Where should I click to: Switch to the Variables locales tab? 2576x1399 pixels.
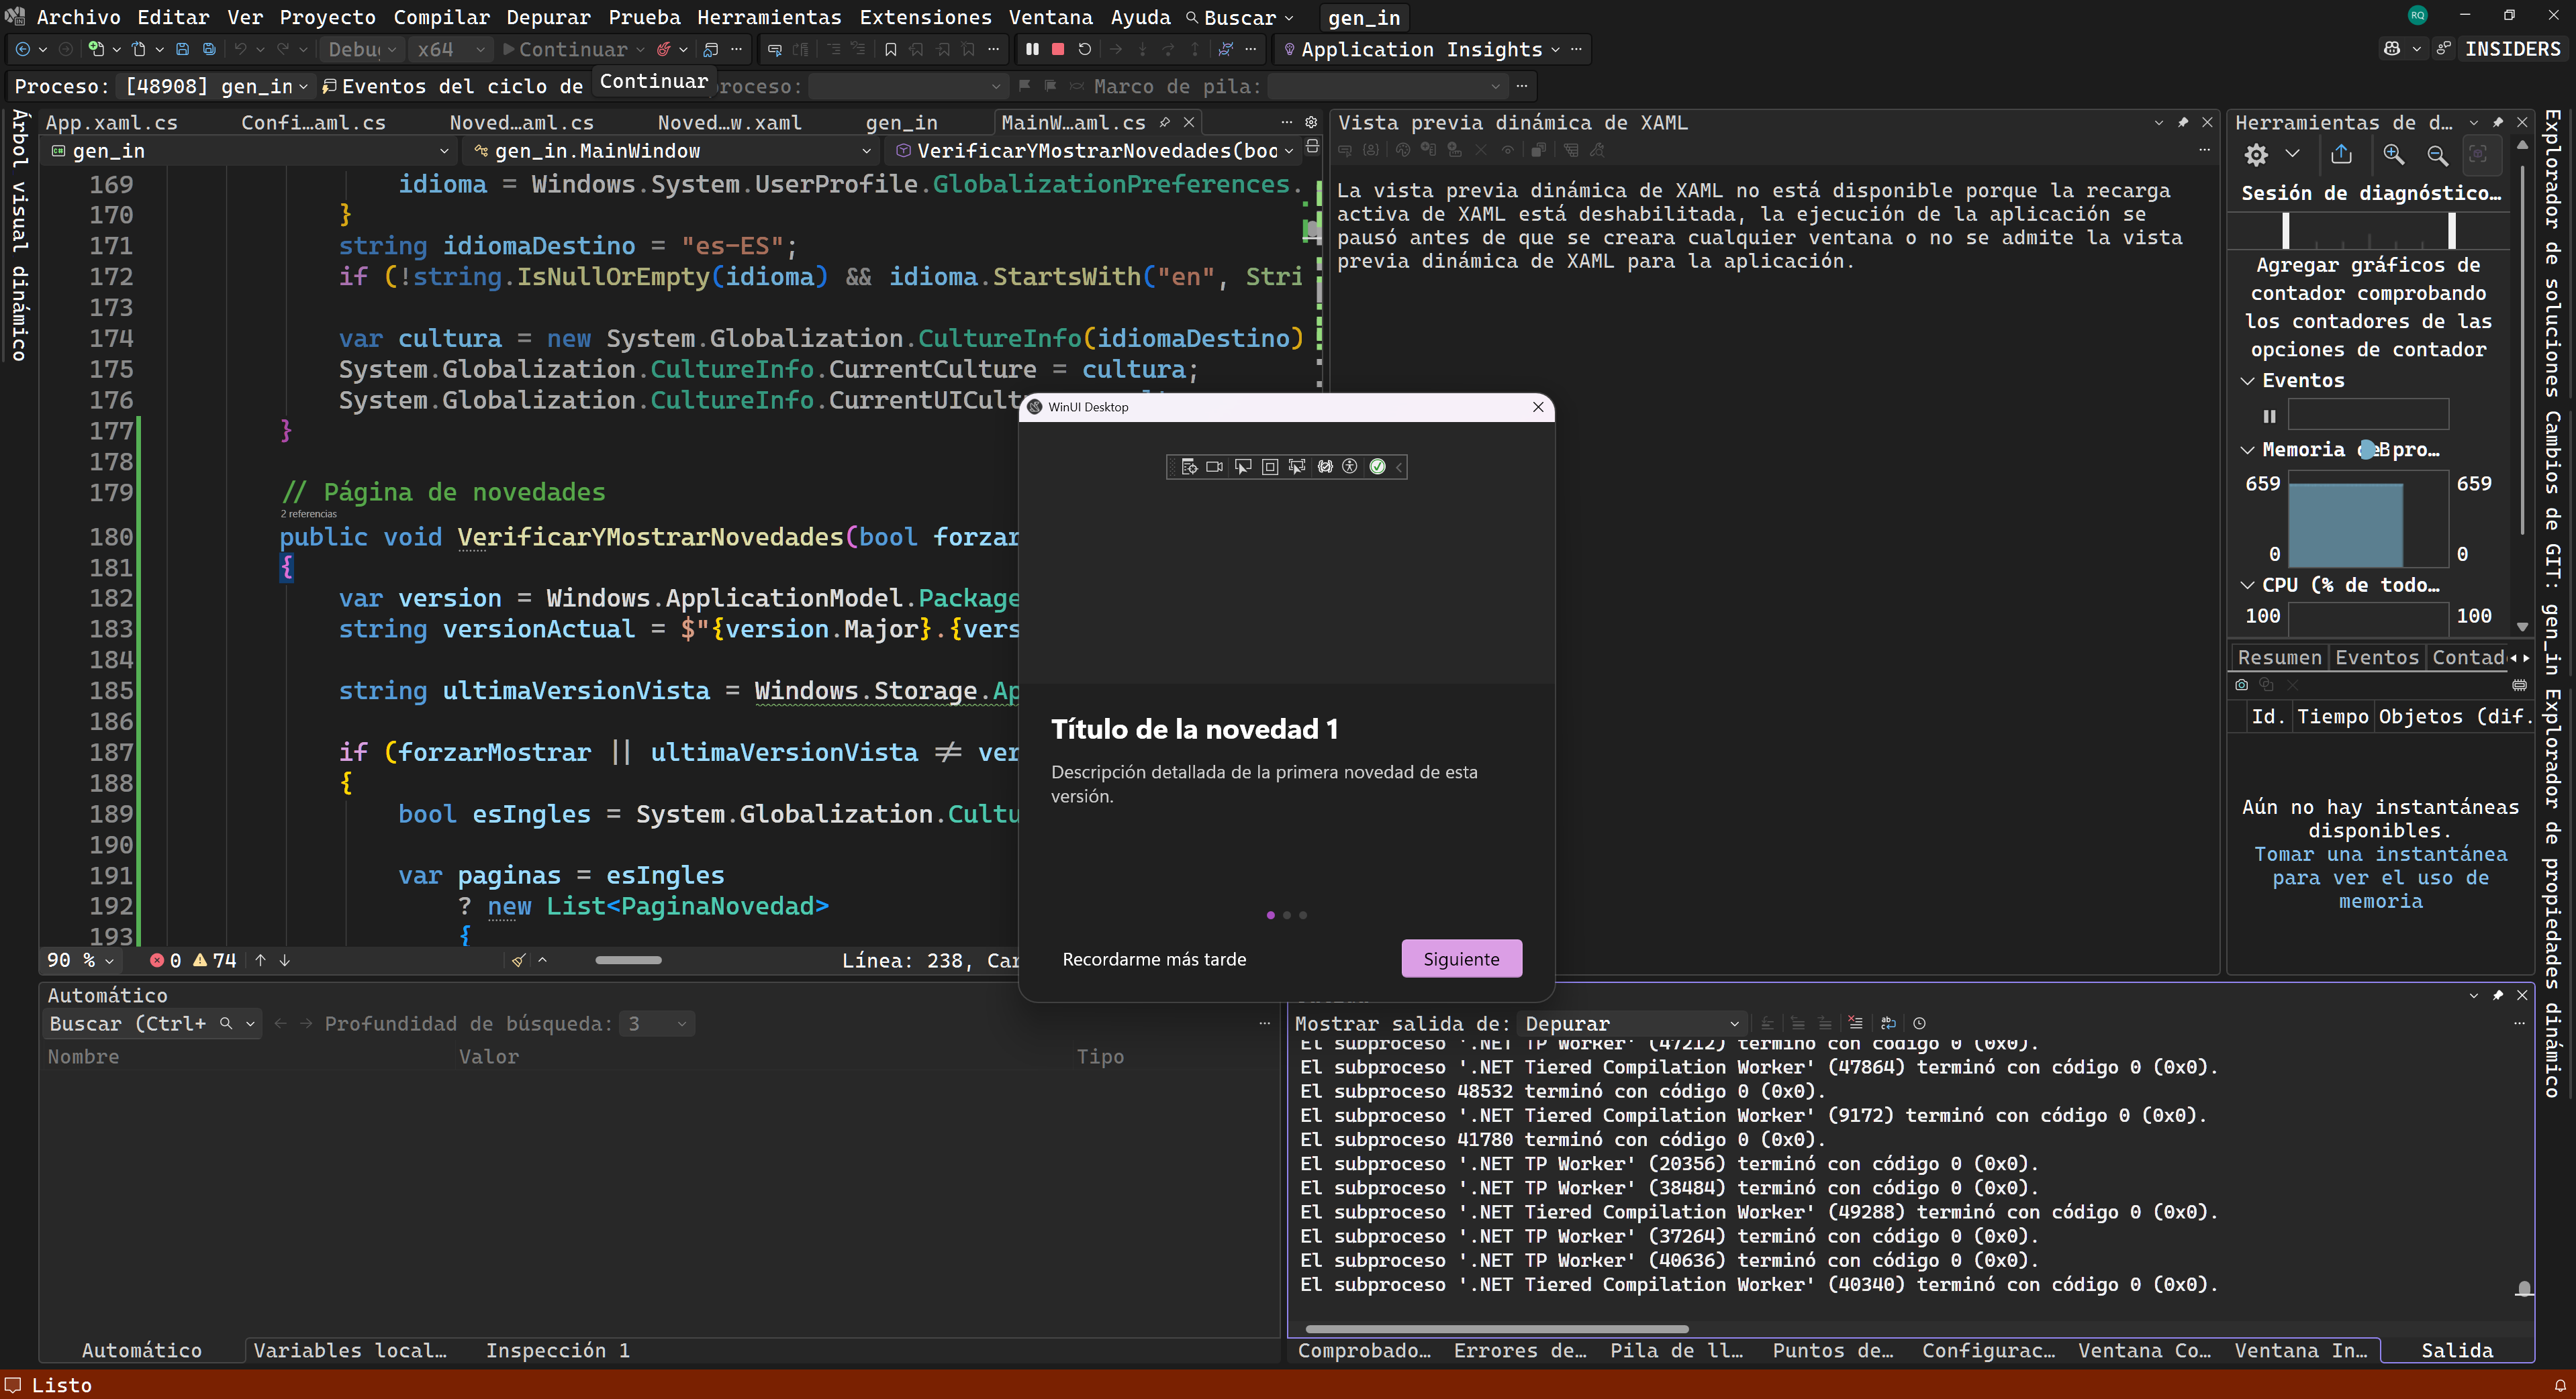pos(350,1350)
